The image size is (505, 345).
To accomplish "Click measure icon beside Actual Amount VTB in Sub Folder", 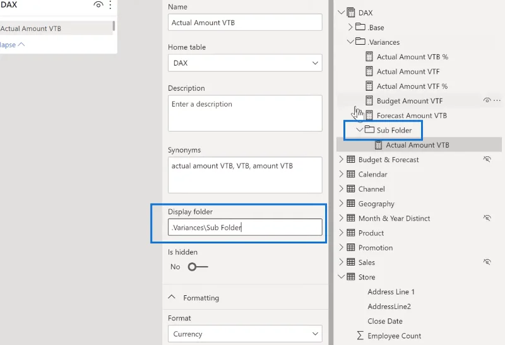I will [x=378, y=145].
